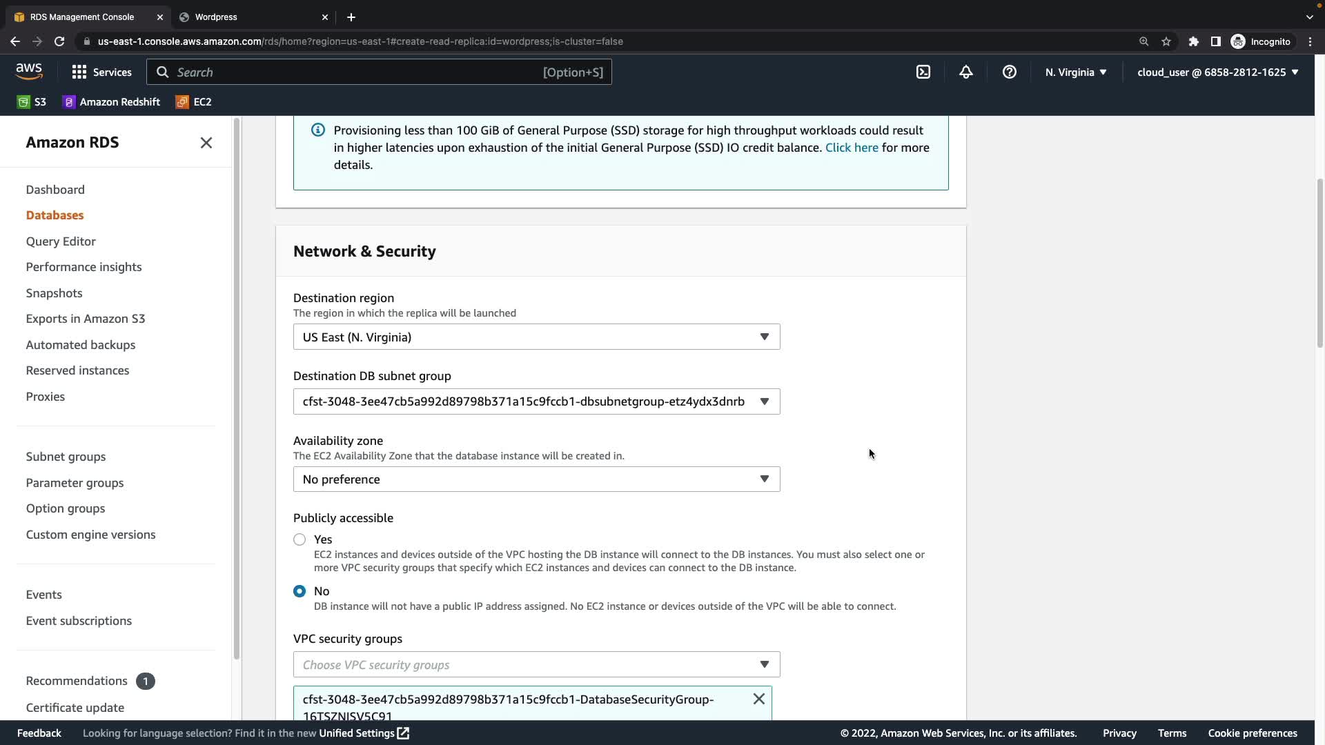Screen dimensions: 1325x745
Task: Select Yes for Publicly accessible
Action: pos(300,539)
